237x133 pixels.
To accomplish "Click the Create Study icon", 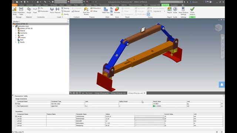I will click(x=14, y=11).
